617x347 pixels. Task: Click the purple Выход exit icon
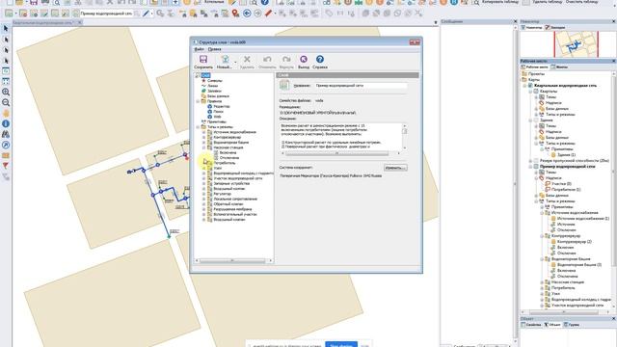pyautogui.click(x=304, y=60)
